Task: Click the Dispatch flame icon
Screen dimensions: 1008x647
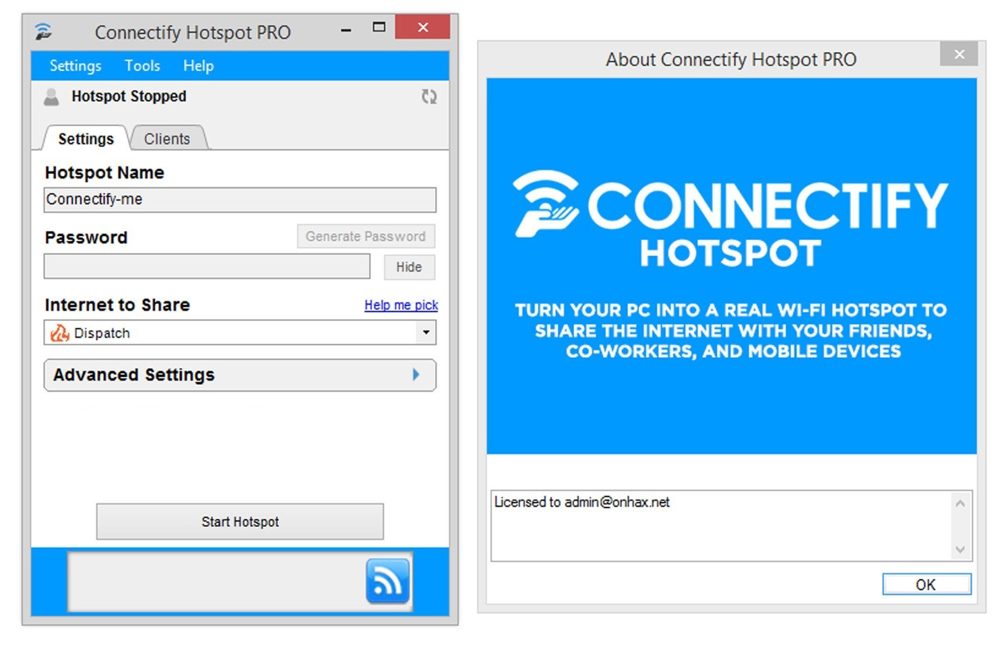Action: 59,333
